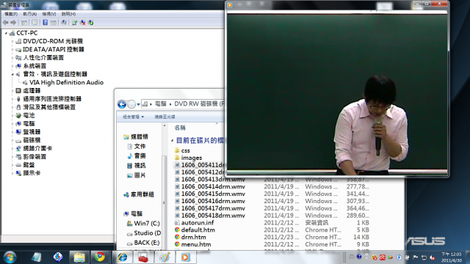Screen dimensions: 470x264
Task: Click scan for hardware changes toolbar icon
Action: (64, 23)
